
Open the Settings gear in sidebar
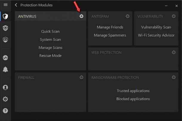5,99
